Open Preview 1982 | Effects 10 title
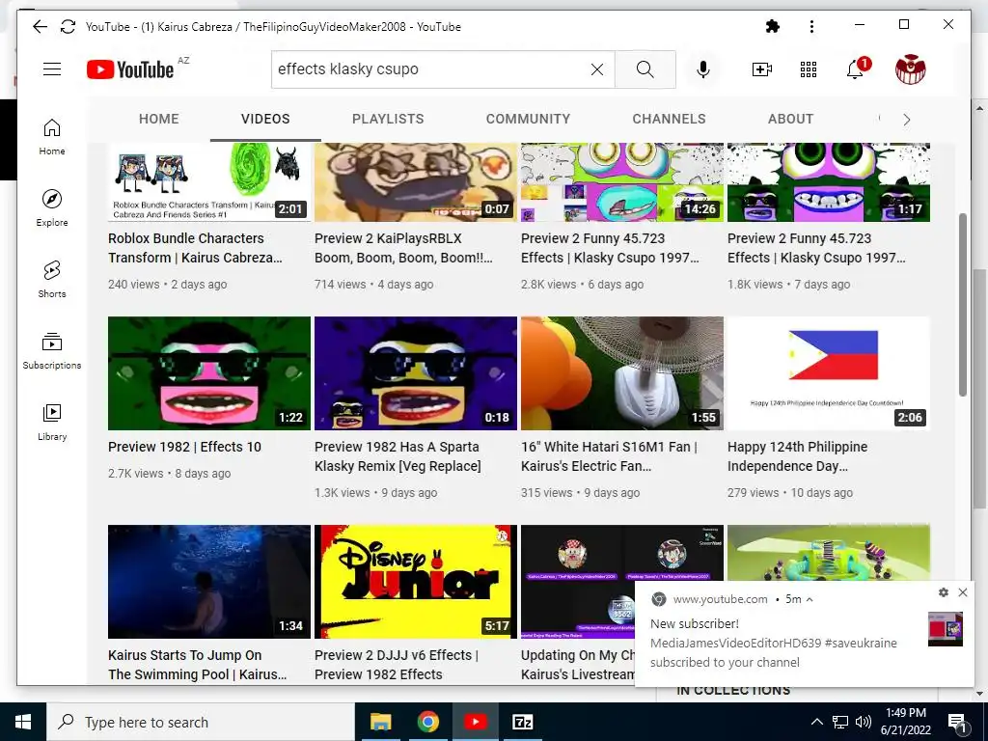This screenshot has width=988, height=741. click(184, 447)
